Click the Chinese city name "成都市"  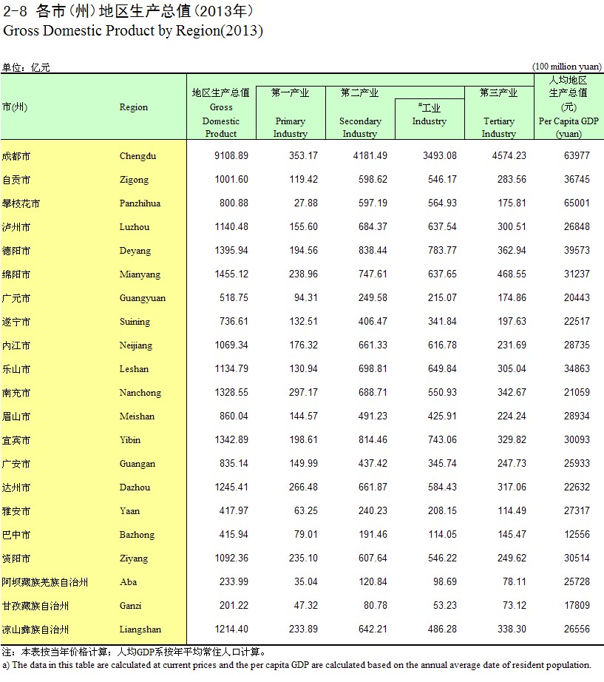pos(16,156)
